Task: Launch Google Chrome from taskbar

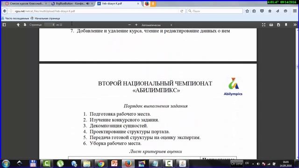Action: point(100,164)
